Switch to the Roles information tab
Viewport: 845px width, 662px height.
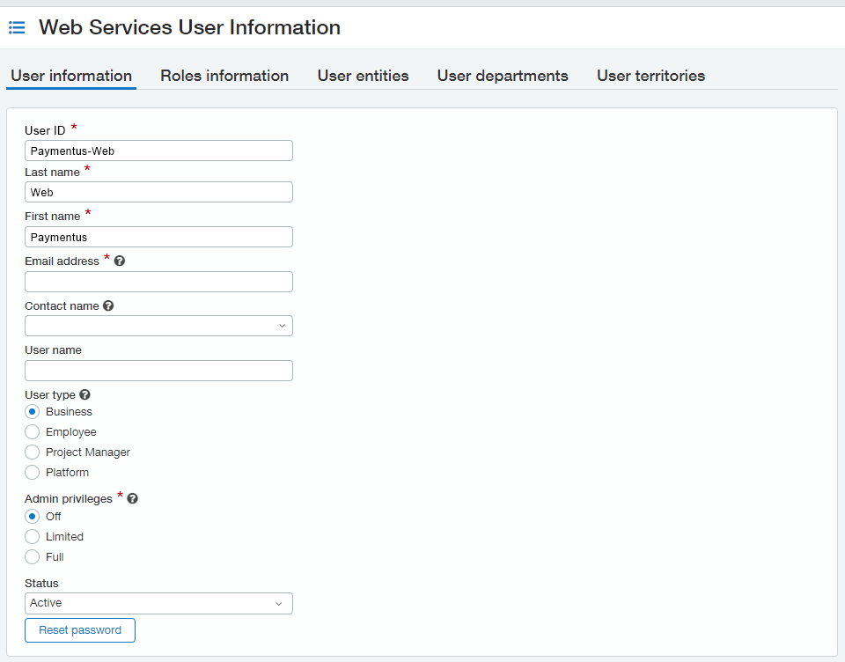tap(224, 76)
